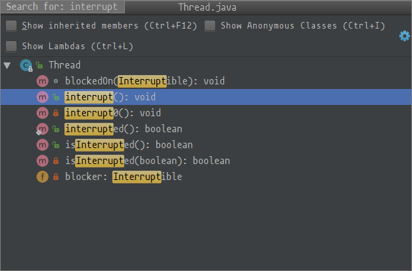412x271 pixels.
Task: Select the interrupt(): void method
Action: coord(206,97)
